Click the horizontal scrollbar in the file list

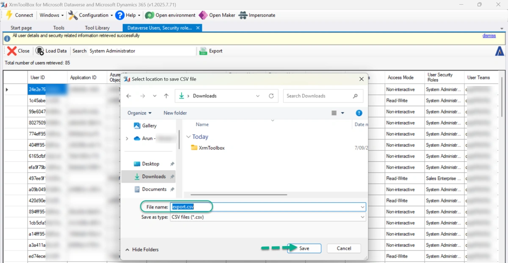[x=238, y=194]
